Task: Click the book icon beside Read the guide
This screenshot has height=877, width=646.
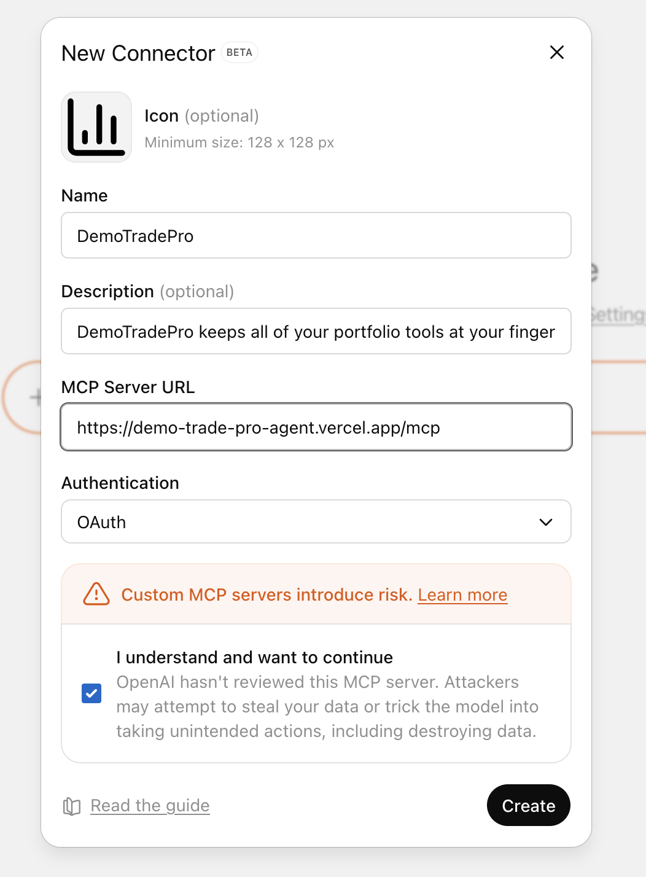Action: coord(72,806)
